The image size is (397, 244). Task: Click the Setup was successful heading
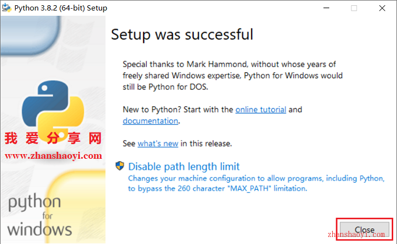coord(182,34)
